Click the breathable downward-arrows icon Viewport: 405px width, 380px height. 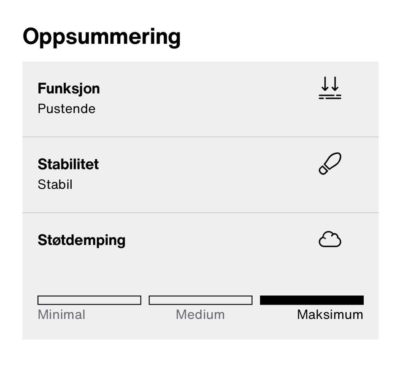pos(329,88)
